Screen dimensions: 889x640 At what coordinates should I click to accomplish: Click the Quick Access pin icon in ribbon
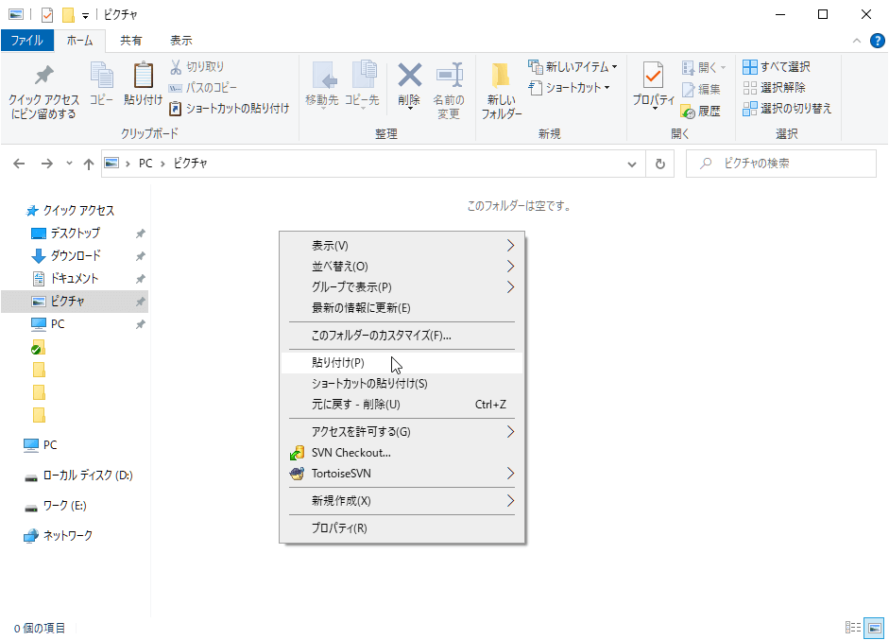pyautogui.click(x=43, y=76)
